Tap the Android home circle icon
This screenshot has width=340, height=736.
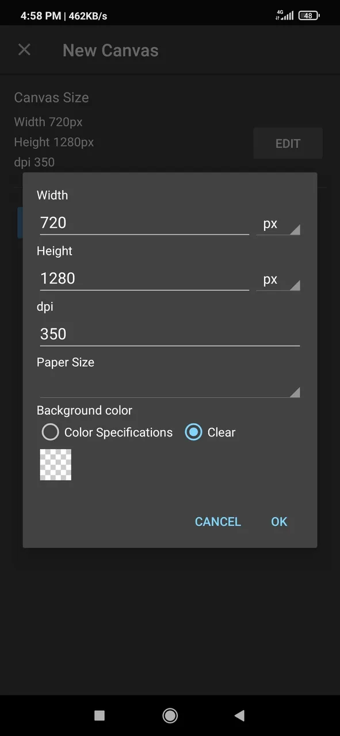click(x=170, y=715)
